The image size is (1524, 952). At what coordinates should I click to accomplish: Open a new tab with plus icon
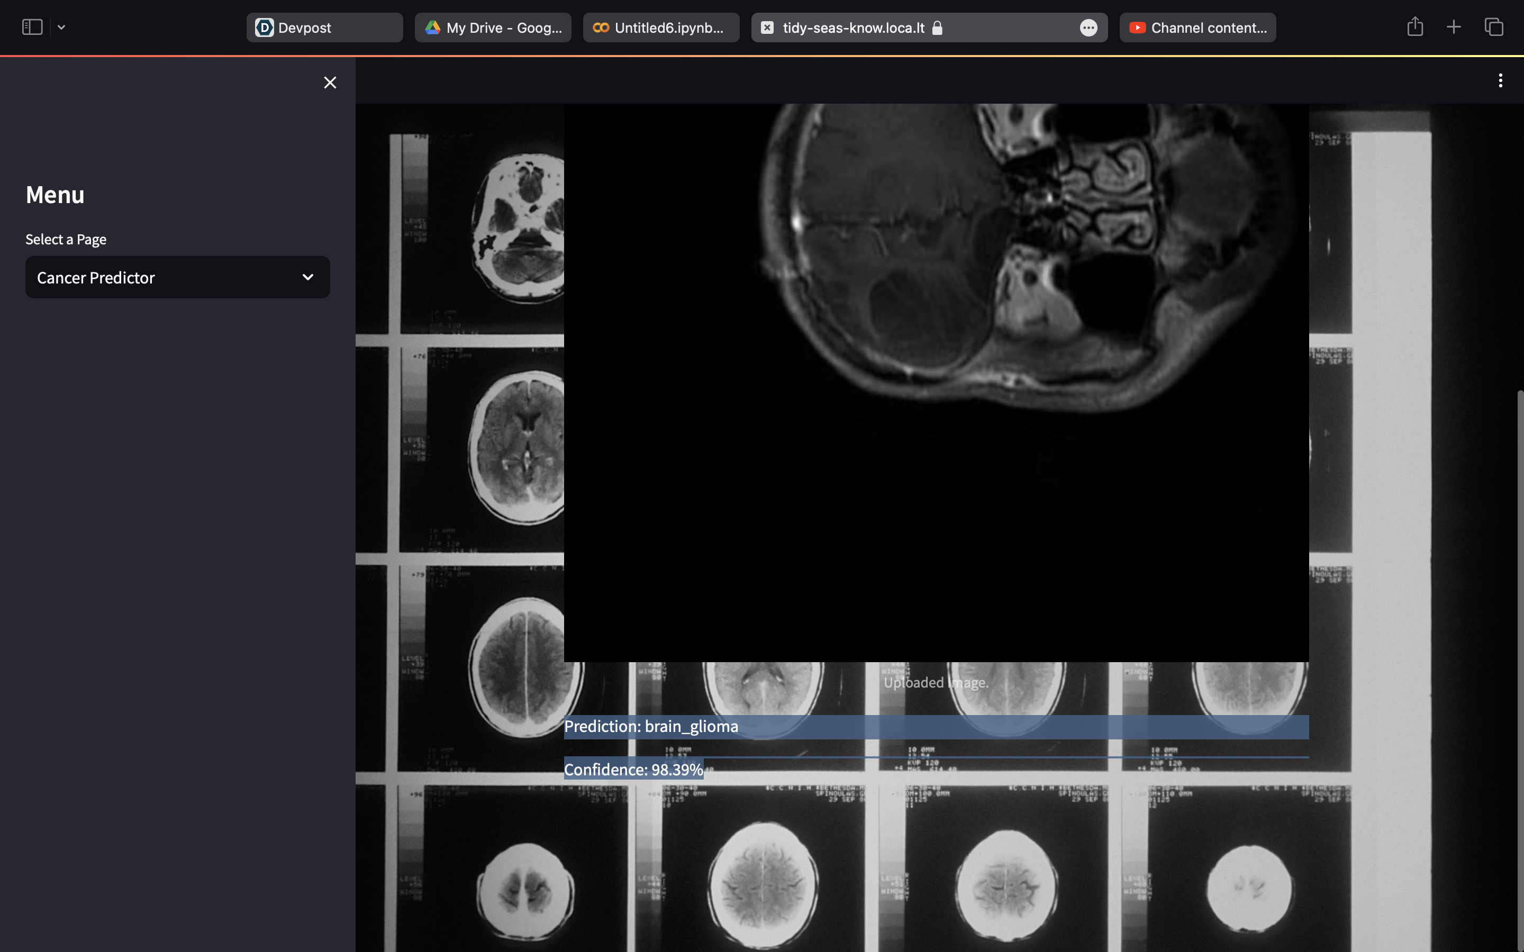point(1454,27)
